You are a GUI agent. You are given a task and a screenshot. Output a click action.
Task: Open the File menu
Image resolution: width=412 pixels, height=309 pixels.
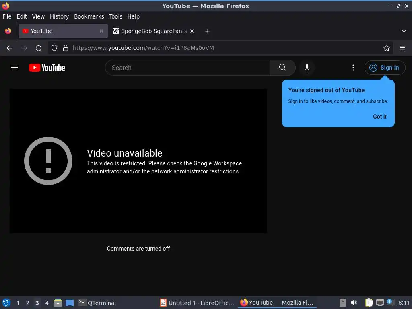click(7, 16)
